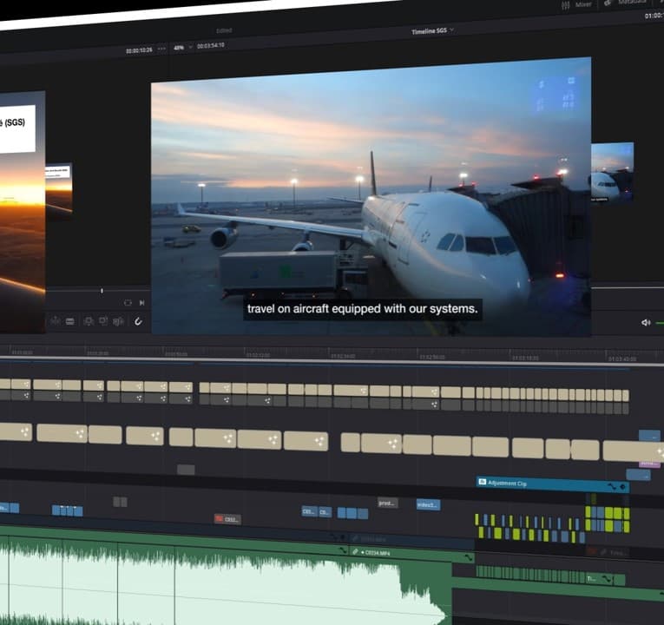Click the Replace Clip toolbar icon

tap(118, 321)
